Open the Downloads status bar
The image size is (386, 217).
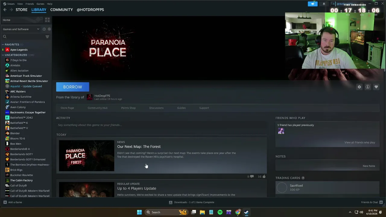pos(191,202)
